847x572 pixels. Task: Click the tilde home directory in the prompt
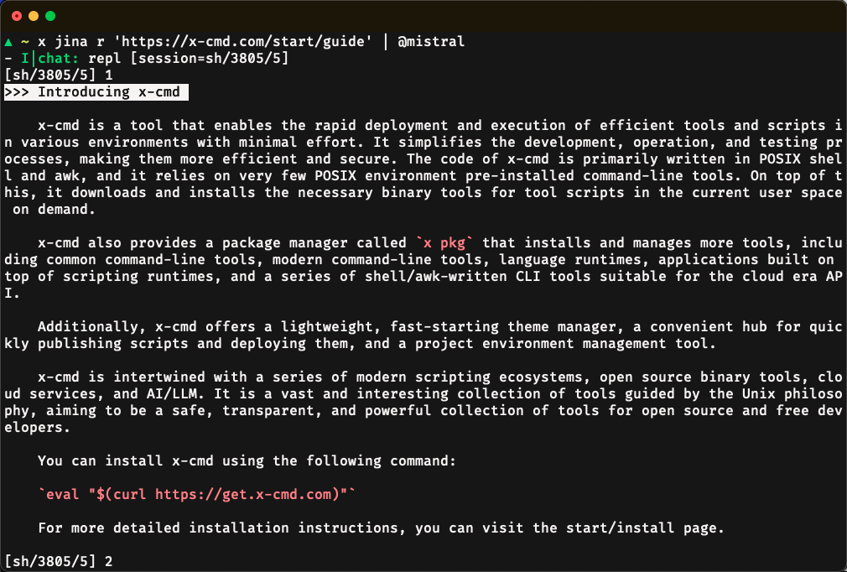click(25, 41)
